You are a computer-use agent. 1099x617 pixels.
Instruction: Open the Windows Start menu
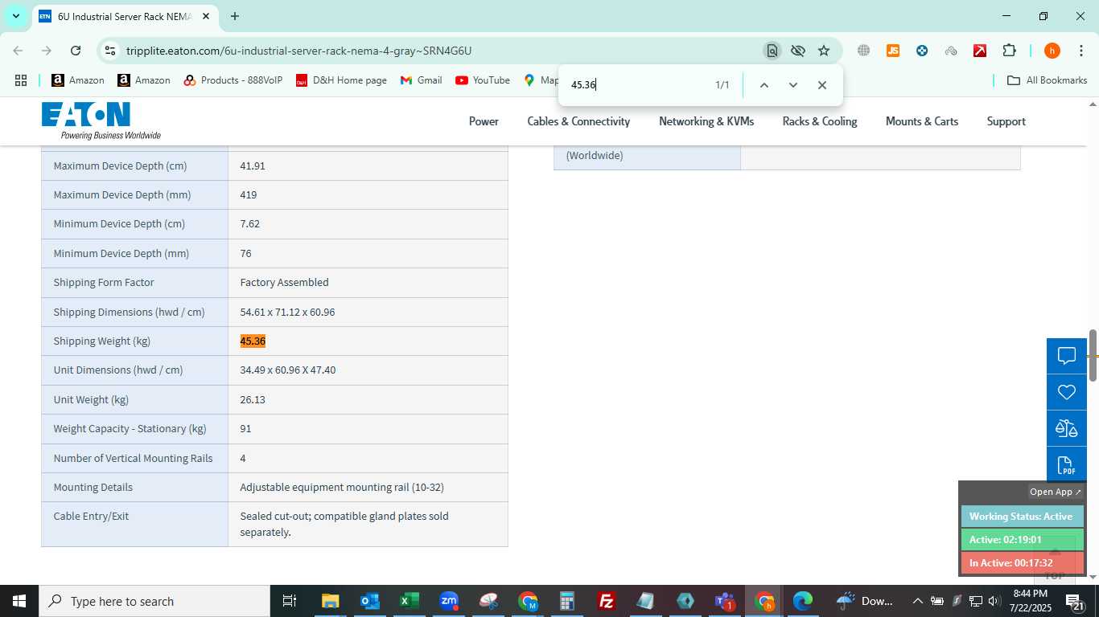pos(19,601)
